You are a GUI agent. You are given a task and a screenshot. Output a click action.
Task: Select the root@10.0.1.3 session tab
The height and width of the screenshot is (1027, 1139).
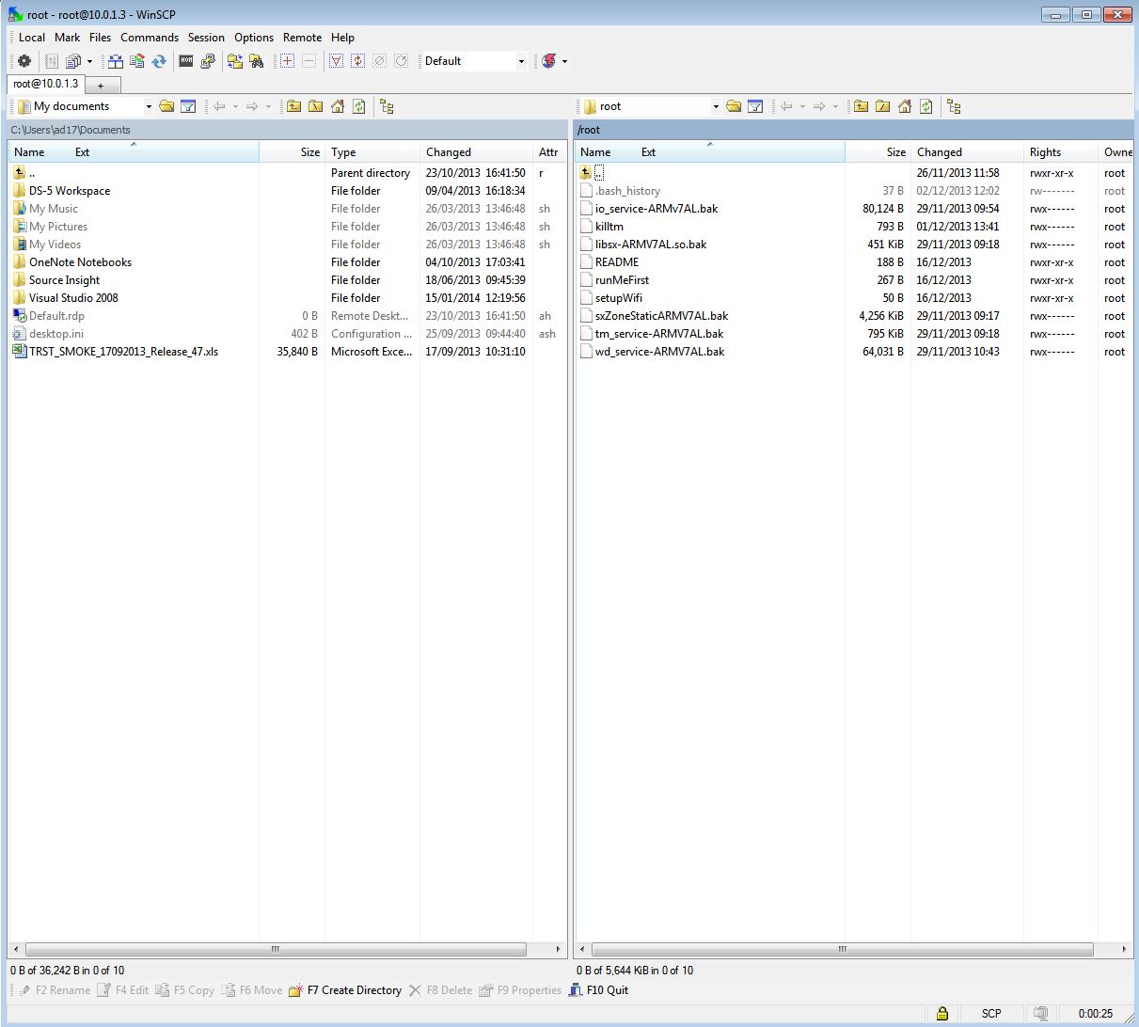[46, 84]
